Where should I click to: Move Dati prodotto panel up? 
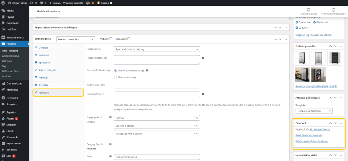coord(275,39)
